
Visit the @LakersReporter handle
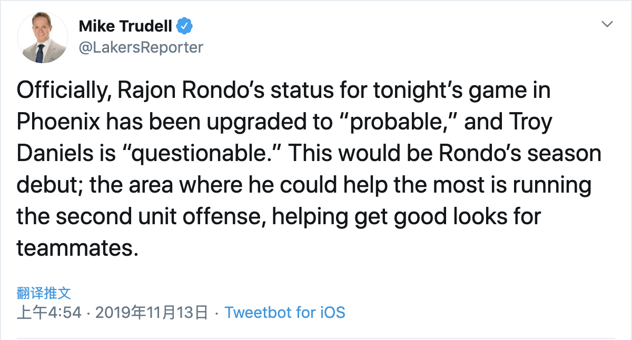tap(141, 47)
